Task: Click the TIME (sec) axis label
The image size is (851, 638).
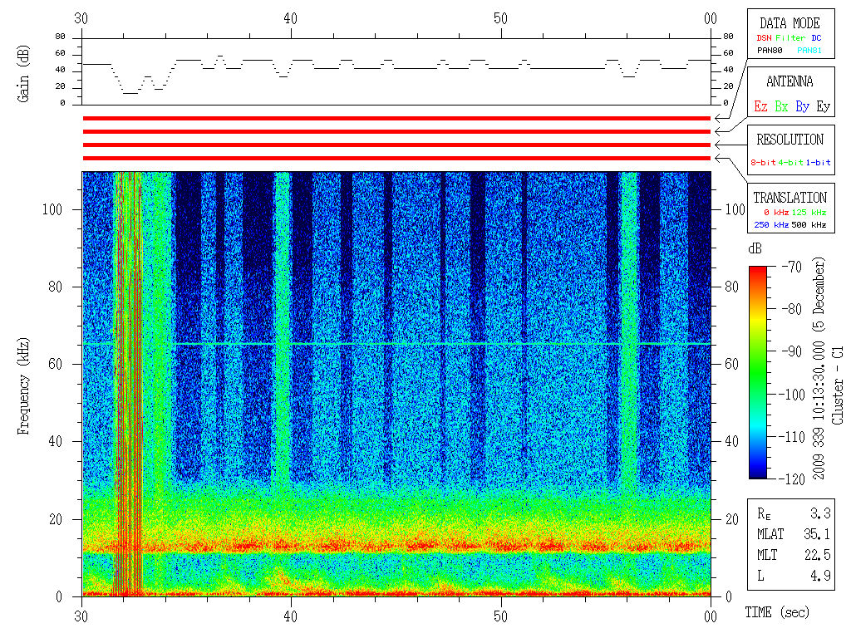Action: tap(777, 612)
